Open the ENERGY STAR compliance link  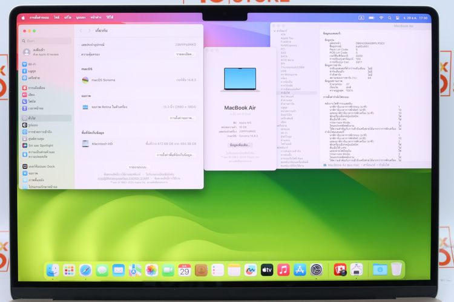123,179
